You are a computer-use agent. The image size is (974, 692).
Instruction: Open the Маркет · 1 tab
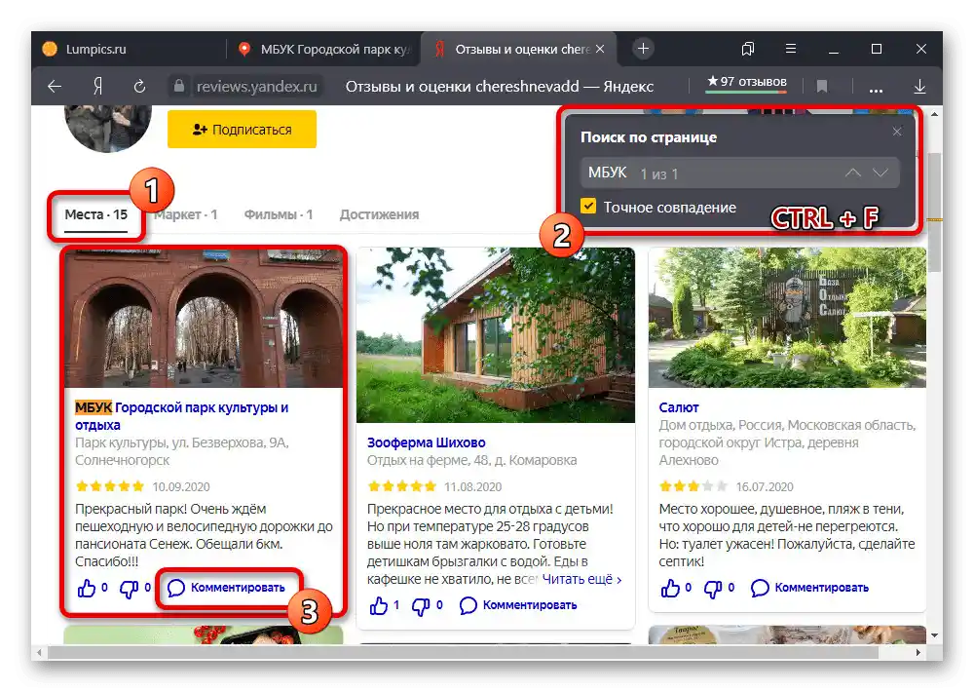pyautogui.click(x=185, y=215)
